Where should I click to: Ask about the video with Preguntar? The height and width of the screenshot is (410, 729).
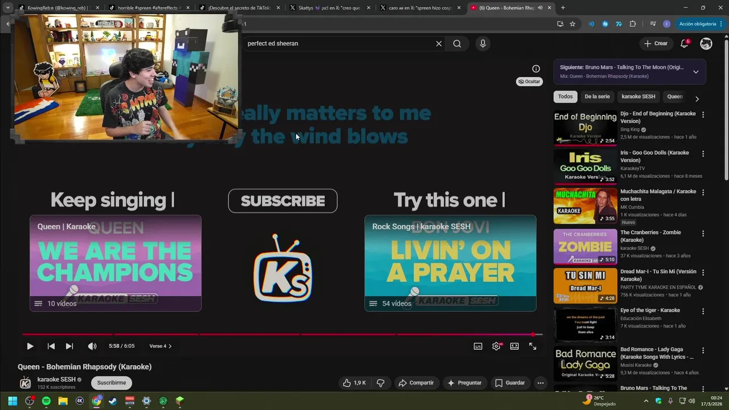pyautogui.click(x=465, y=383)
